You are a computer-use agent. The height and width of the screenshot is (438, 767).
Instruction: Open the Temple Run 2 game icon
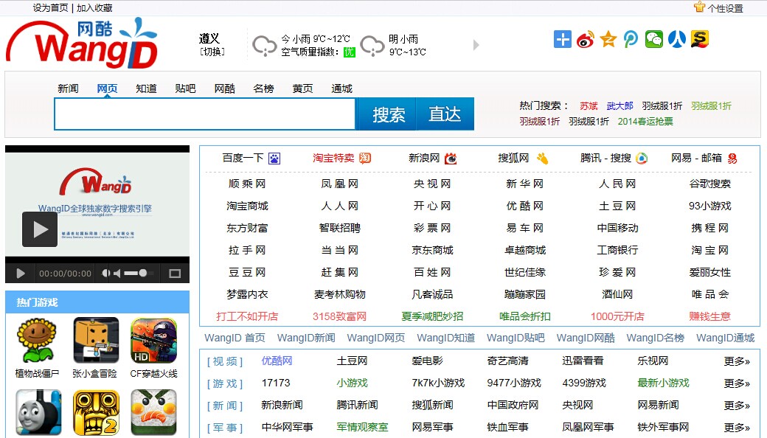point(96,412)
